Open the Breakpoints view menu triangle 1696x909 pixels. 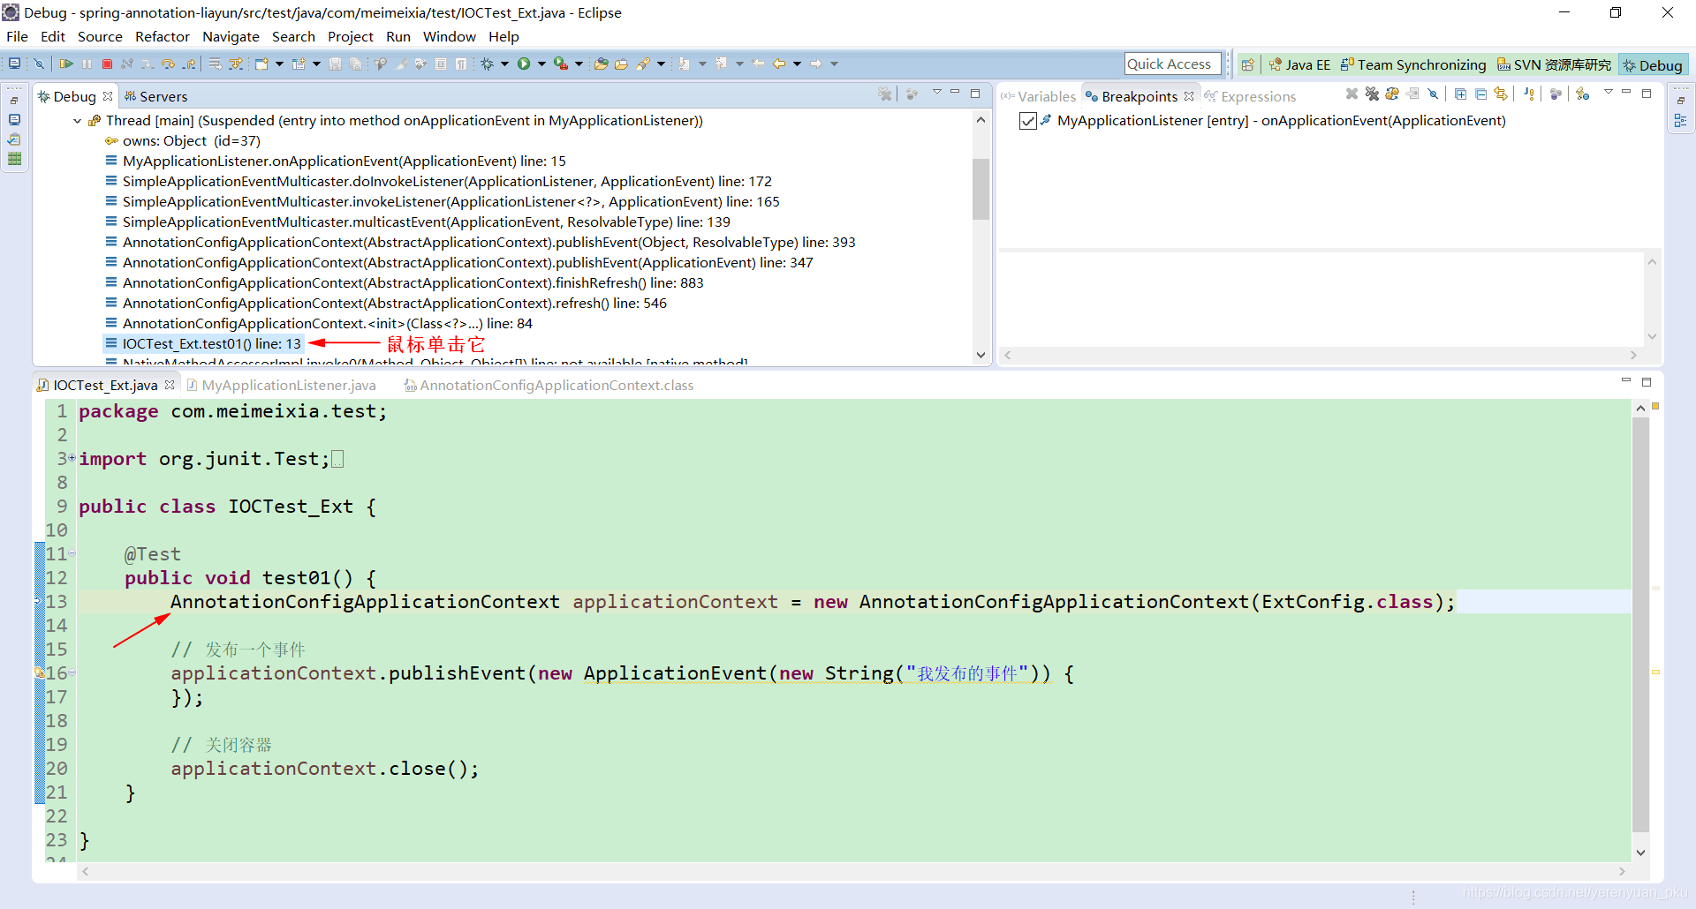[x=1608, y=91]
